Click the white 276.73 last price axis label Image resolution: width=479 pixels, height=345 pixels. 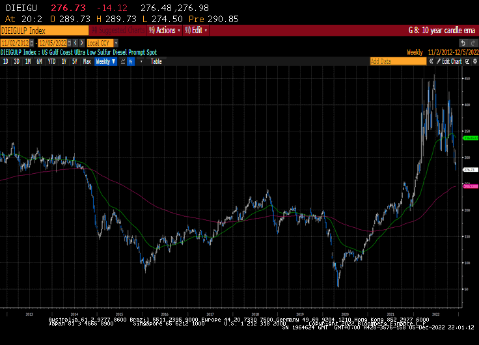click(x=471, y=170)
